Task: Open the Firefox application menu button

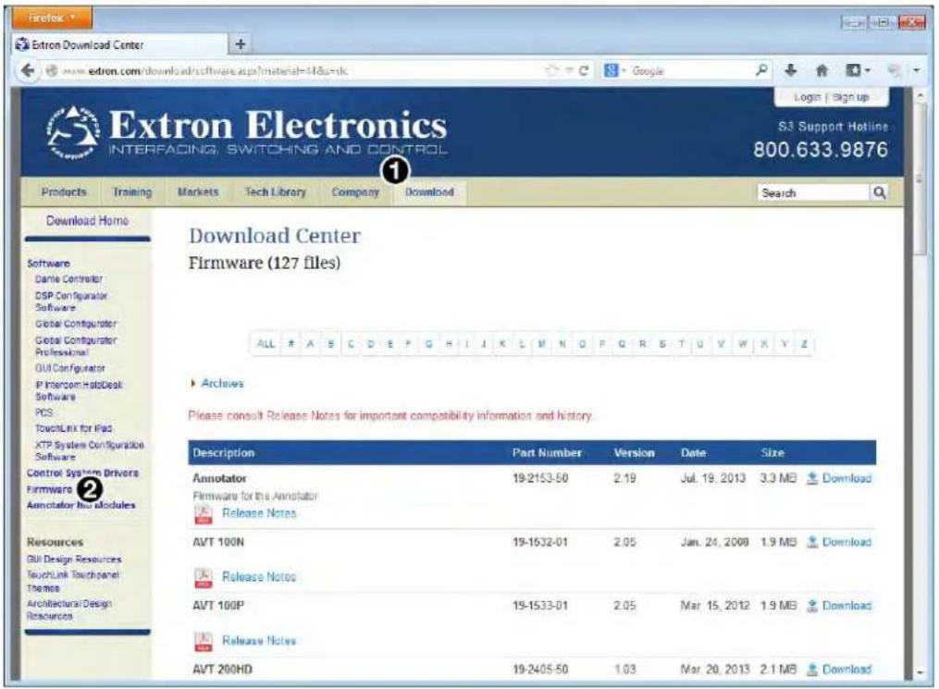Action: pos(52,18)
